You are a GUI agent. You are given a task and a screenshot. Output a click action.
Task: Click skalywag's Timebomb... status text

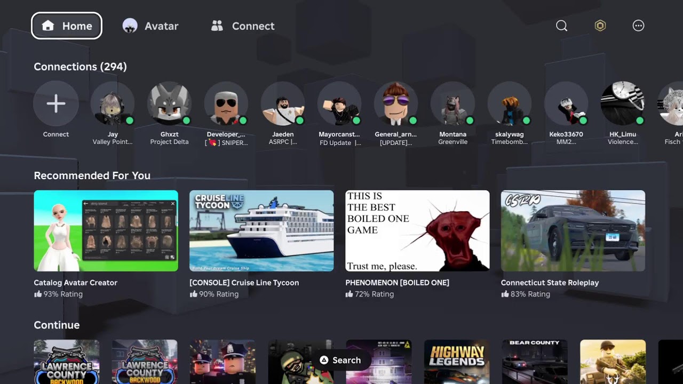tap(510, 142)
